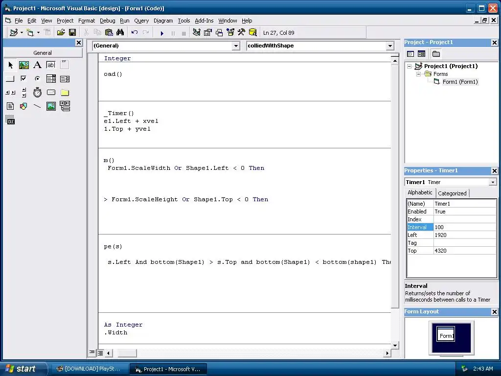
Task: Click the Paste clipboard icon
Action: 109,32
